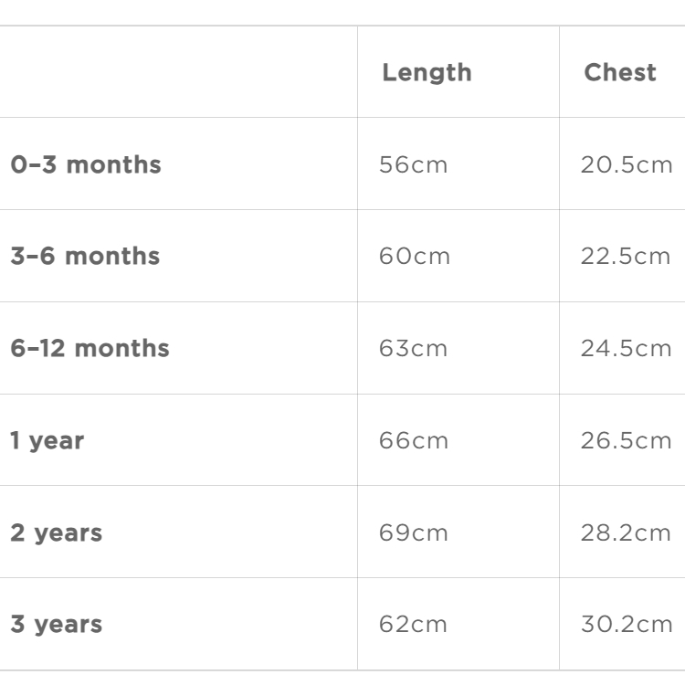Select the 26.5cm chest value

click(x=626, y=441)
